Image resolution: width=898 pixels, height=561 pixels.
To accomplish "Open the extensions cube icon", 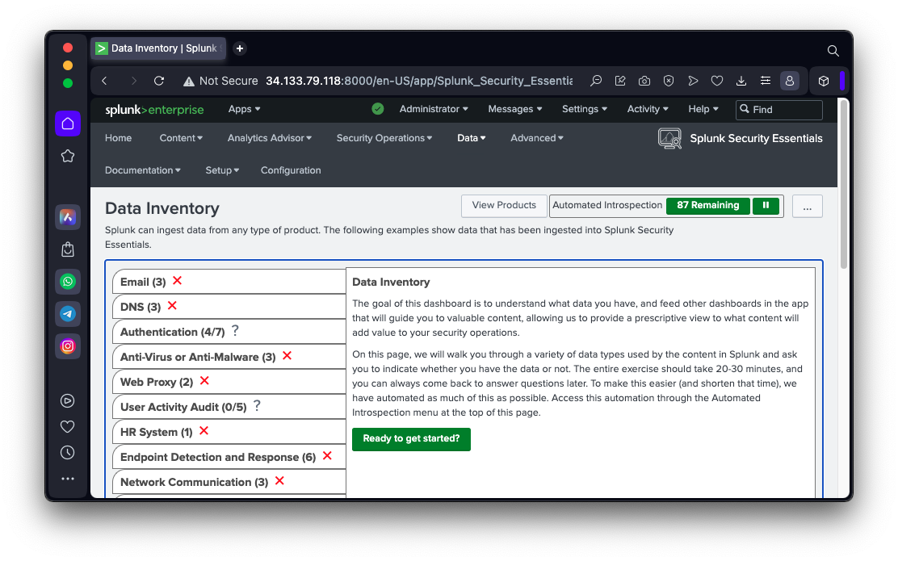I will pyautogui.click(x=824, y=81).
